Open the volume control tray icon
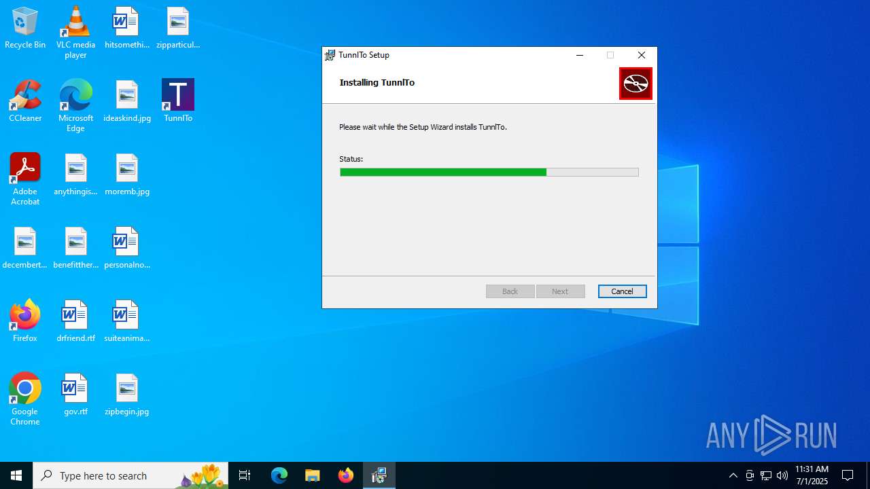The image size is (870, 489). click(x=782, y=475)
